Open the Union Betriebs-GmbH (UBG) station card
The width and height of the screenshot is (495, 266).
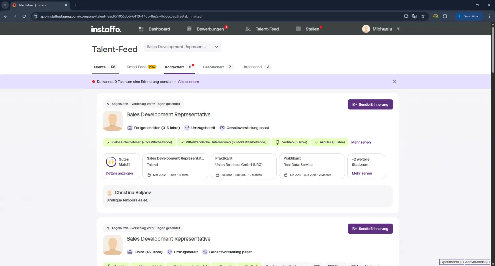coord(244,166)
